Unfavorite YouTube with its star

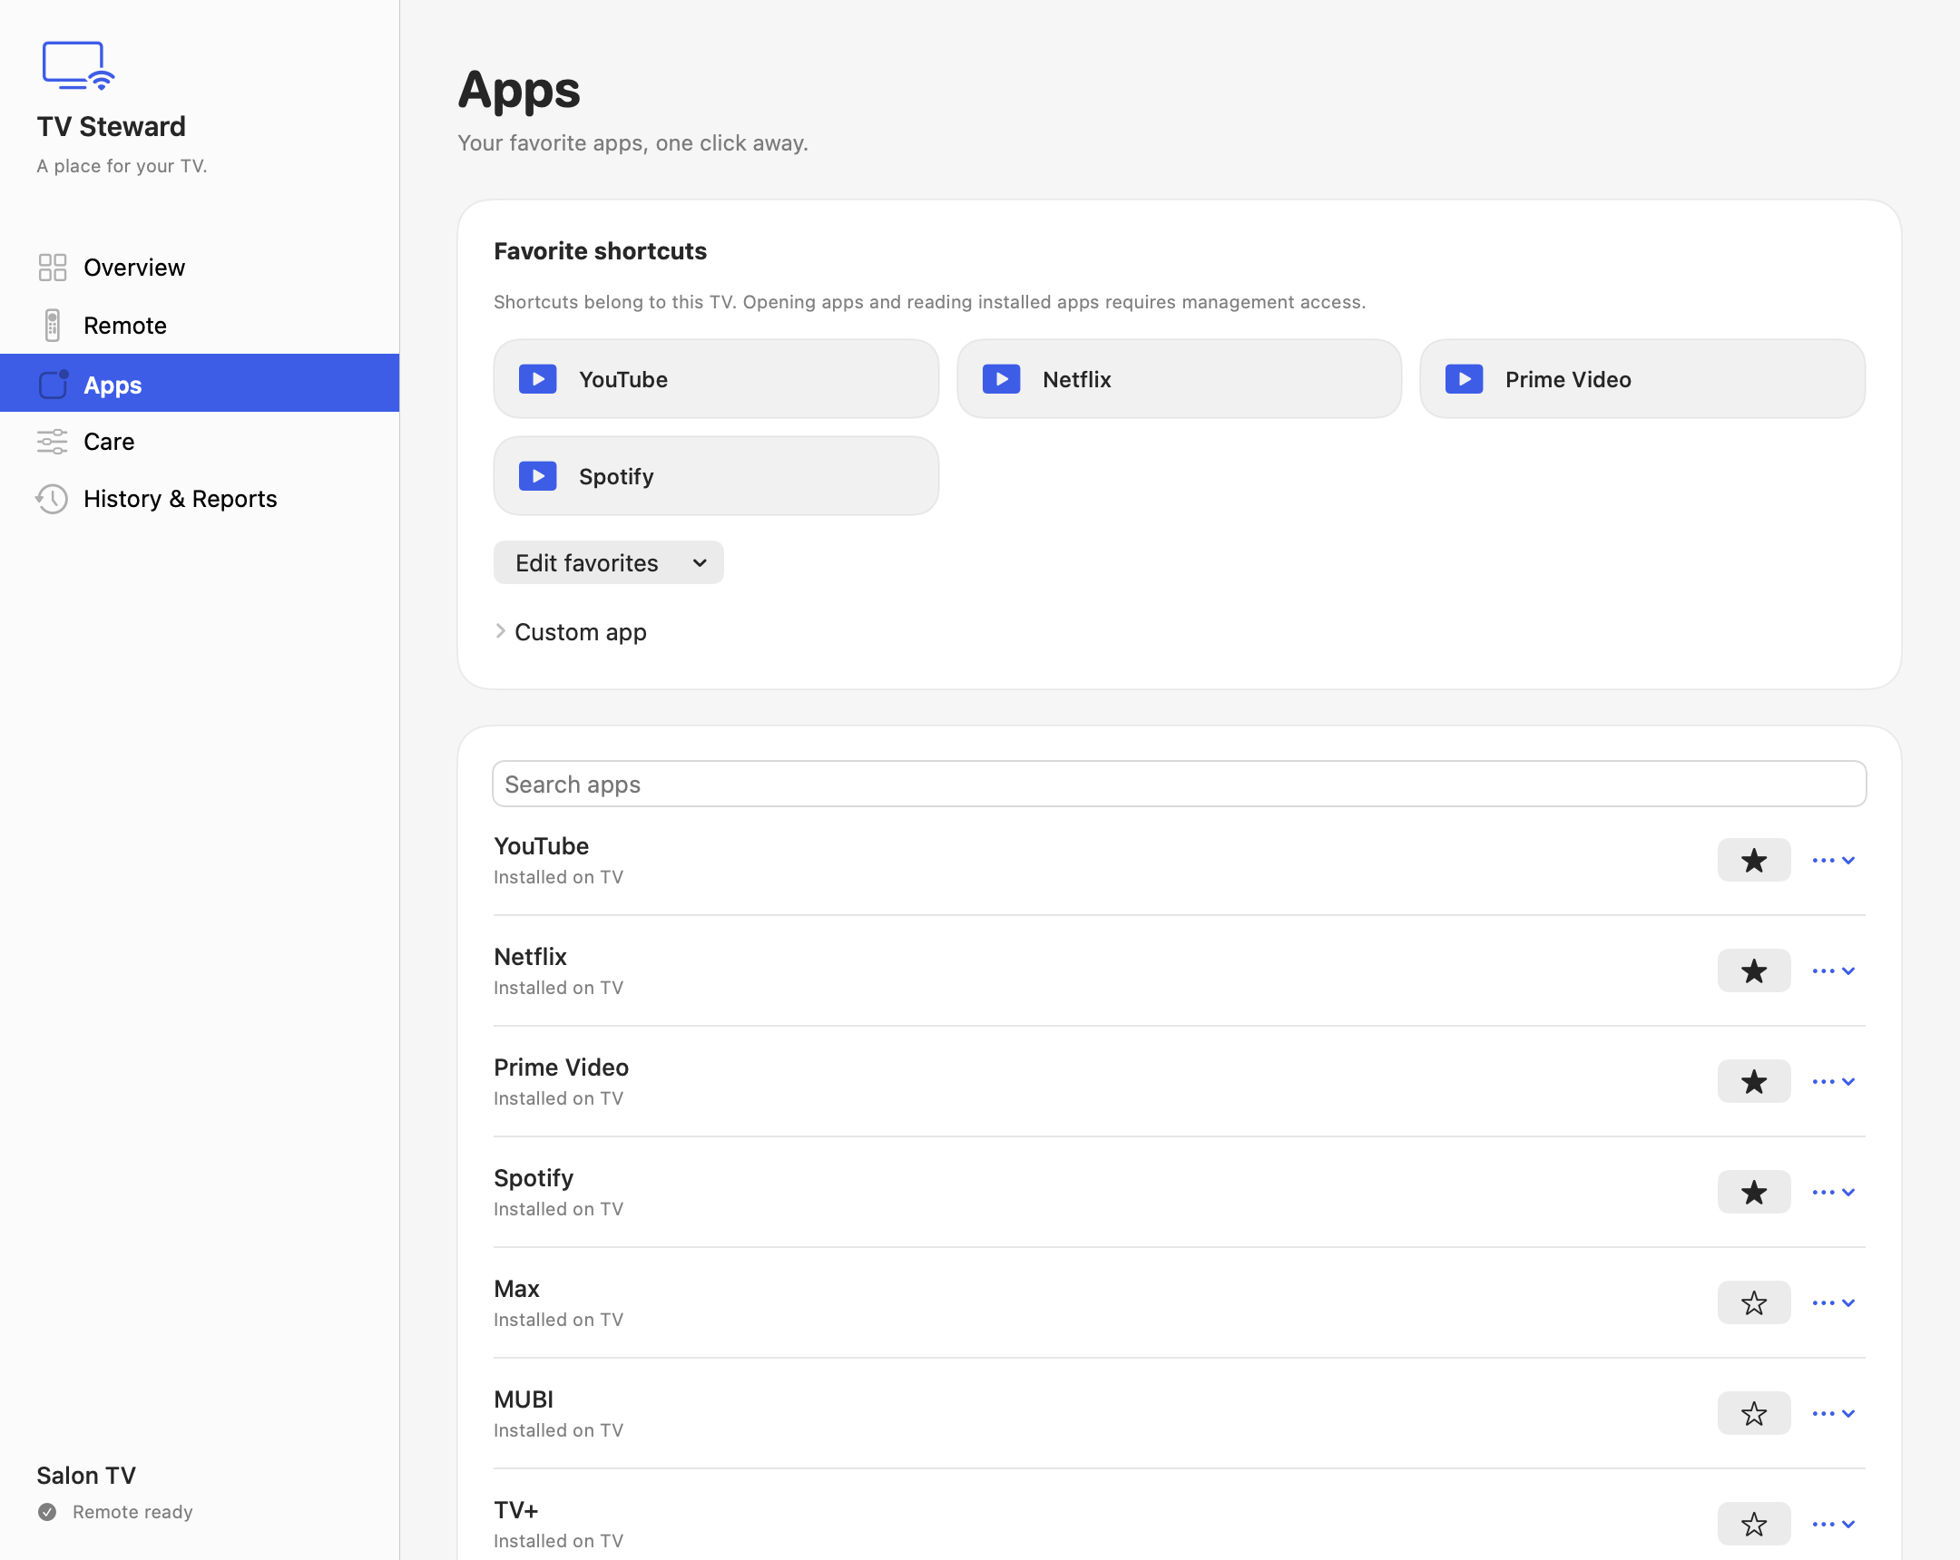1754,861
